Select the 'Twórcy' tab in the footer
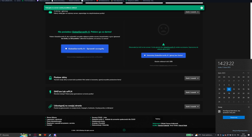Viewport: 252px width, 137px height. pos(158,119)
